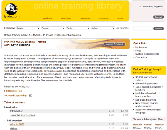
Task: Click the '1. PHP Overview' chapter heading
Action: coord(13,121)
